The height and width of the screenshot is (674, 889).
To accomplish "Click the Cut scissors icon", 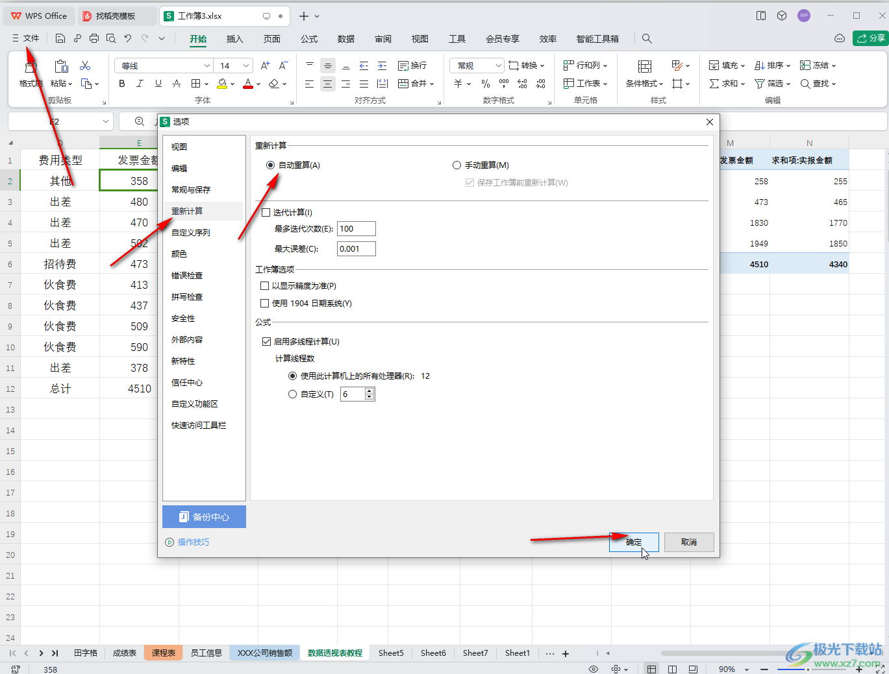I will [x=85, y=66].
